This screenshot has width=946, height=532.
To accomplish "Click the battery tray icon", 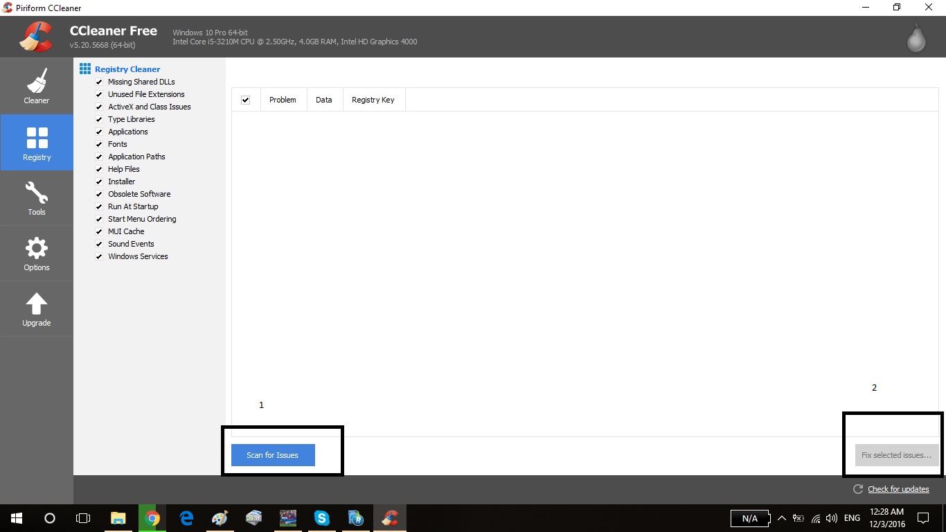I will coord(798,518).
